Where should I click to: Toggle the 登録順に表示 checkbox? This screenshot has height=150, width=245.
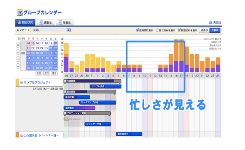coord(137,30)
